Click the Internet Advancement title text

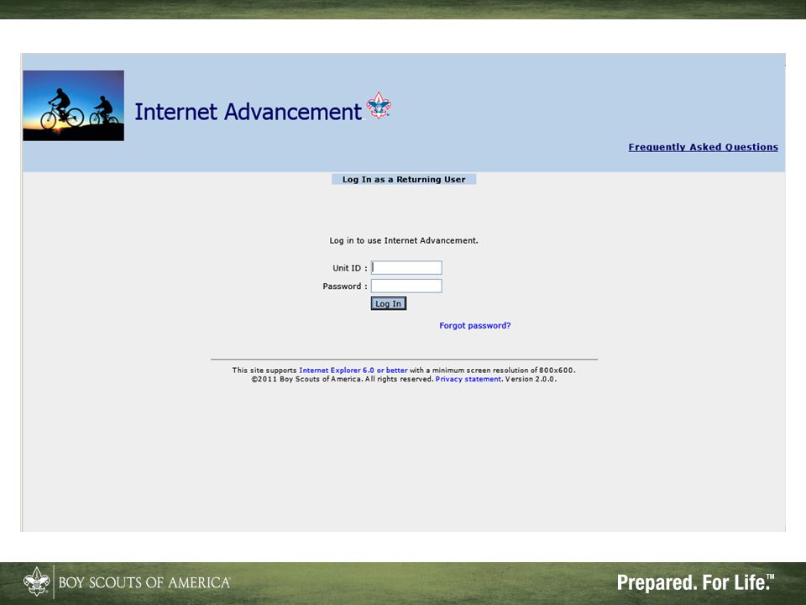[249, 112]
